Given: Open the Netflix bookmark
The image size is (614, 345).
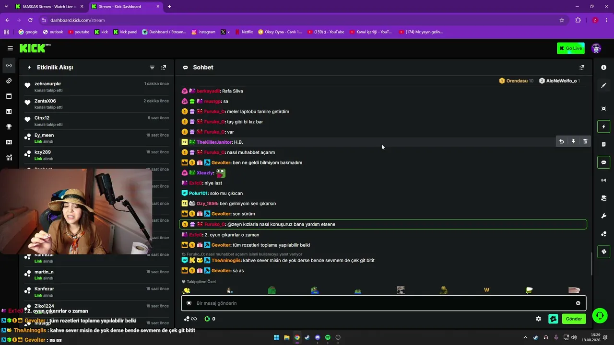Looking at the screenshot, I should click(244, 32).
